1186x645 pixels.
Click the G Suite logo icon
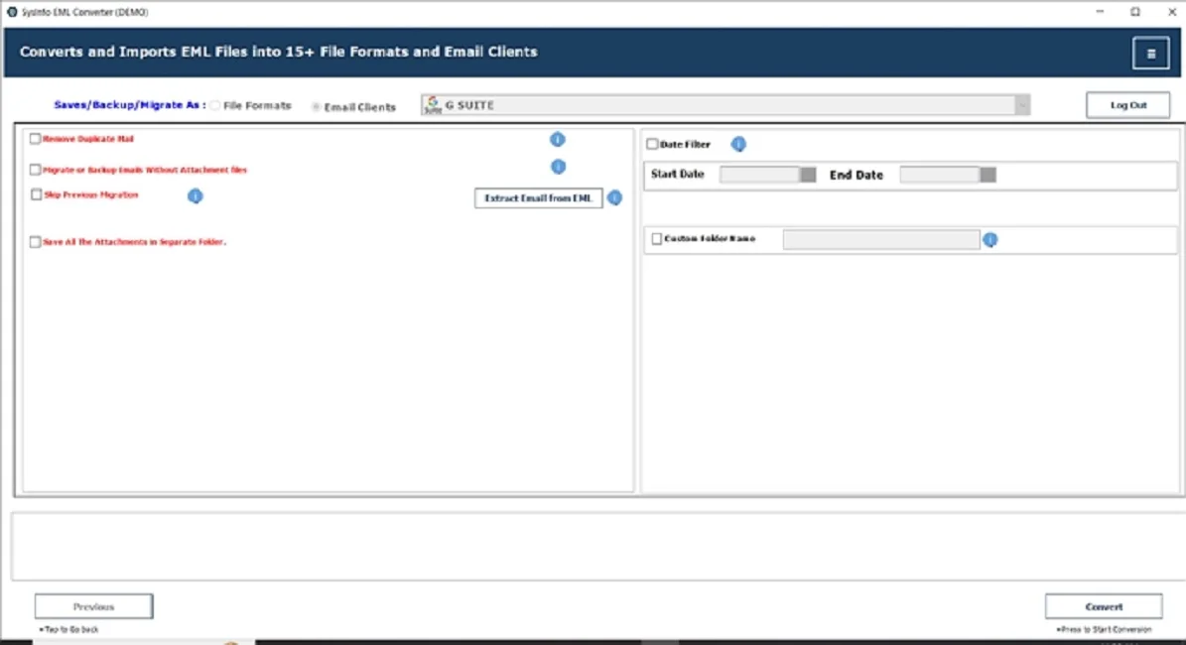click(x=433, y=104)
